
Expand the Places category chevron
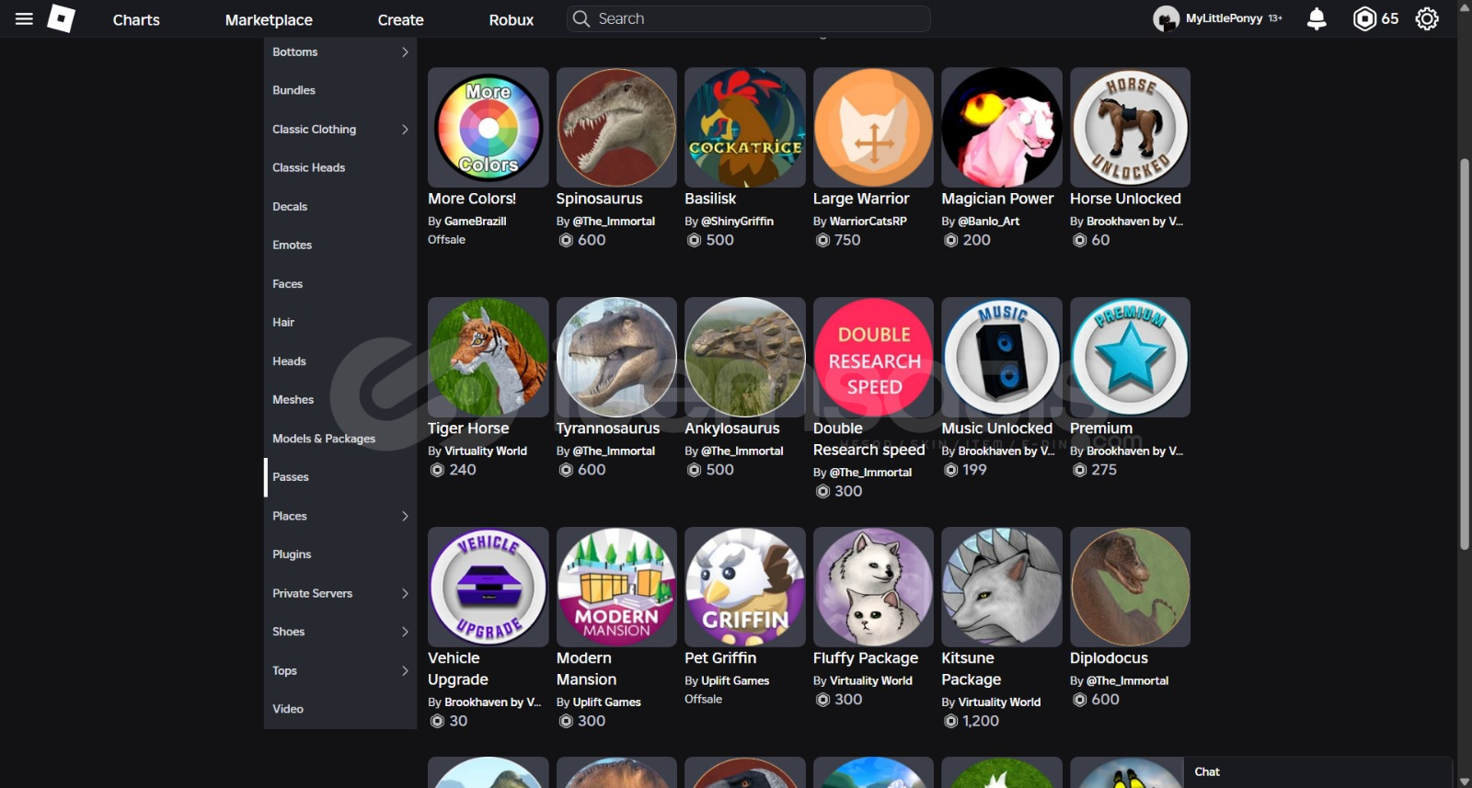point(405,516)
